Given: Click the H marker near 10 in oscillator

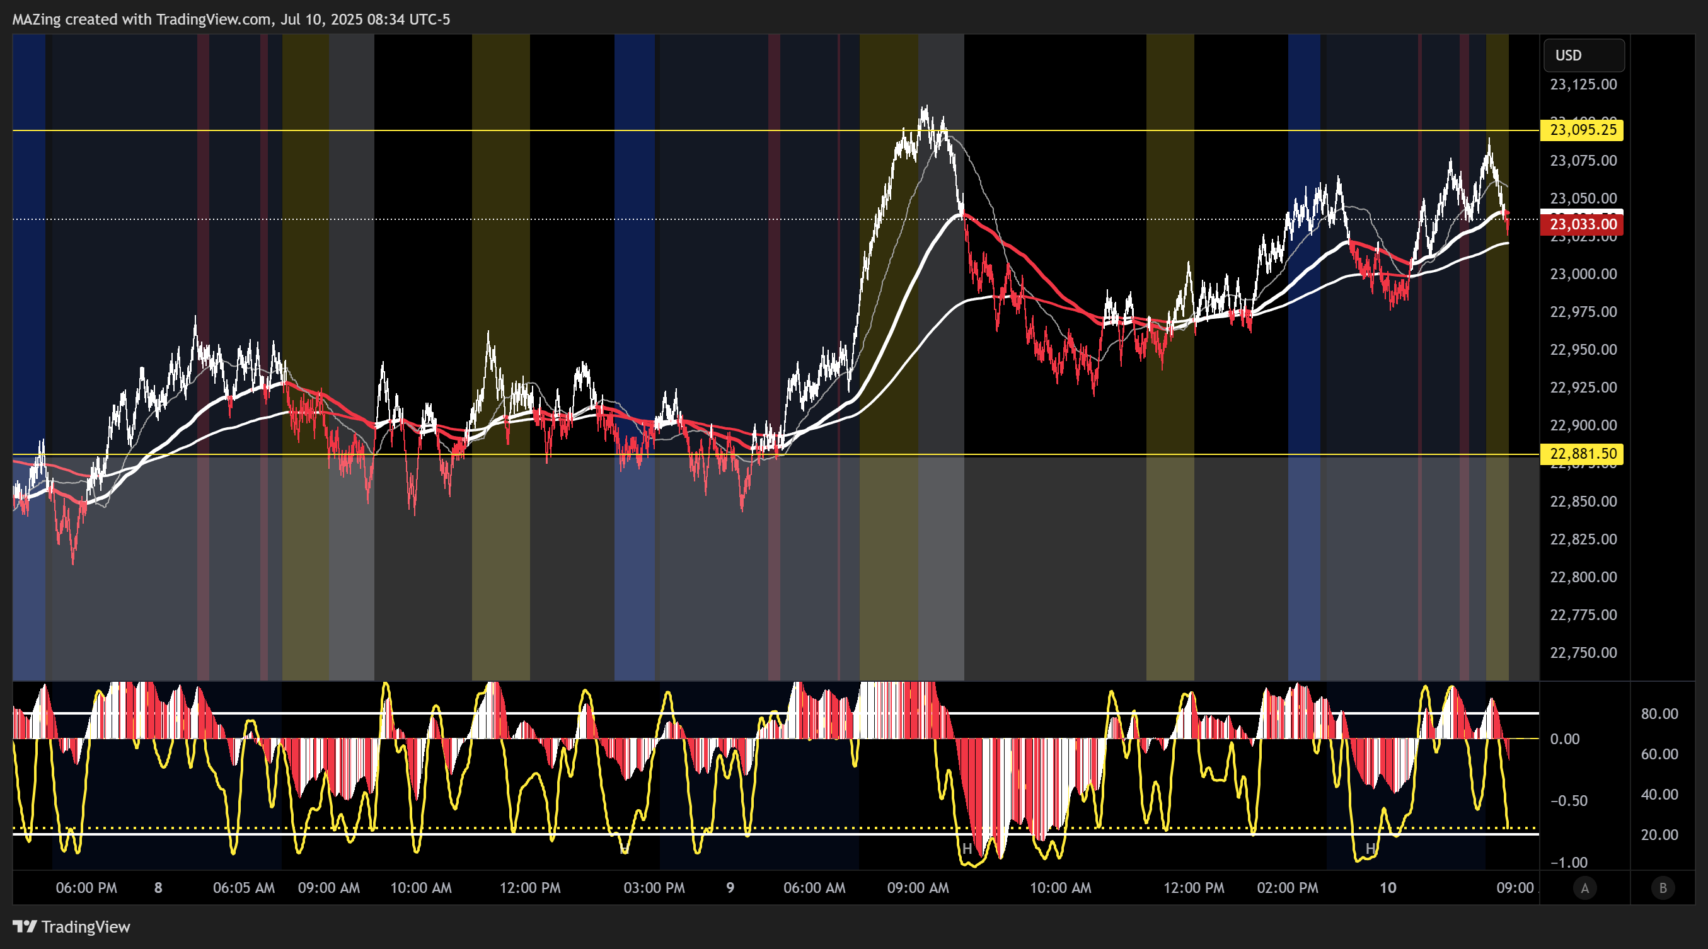Looking at the screenshot, I should (1371, 848).
